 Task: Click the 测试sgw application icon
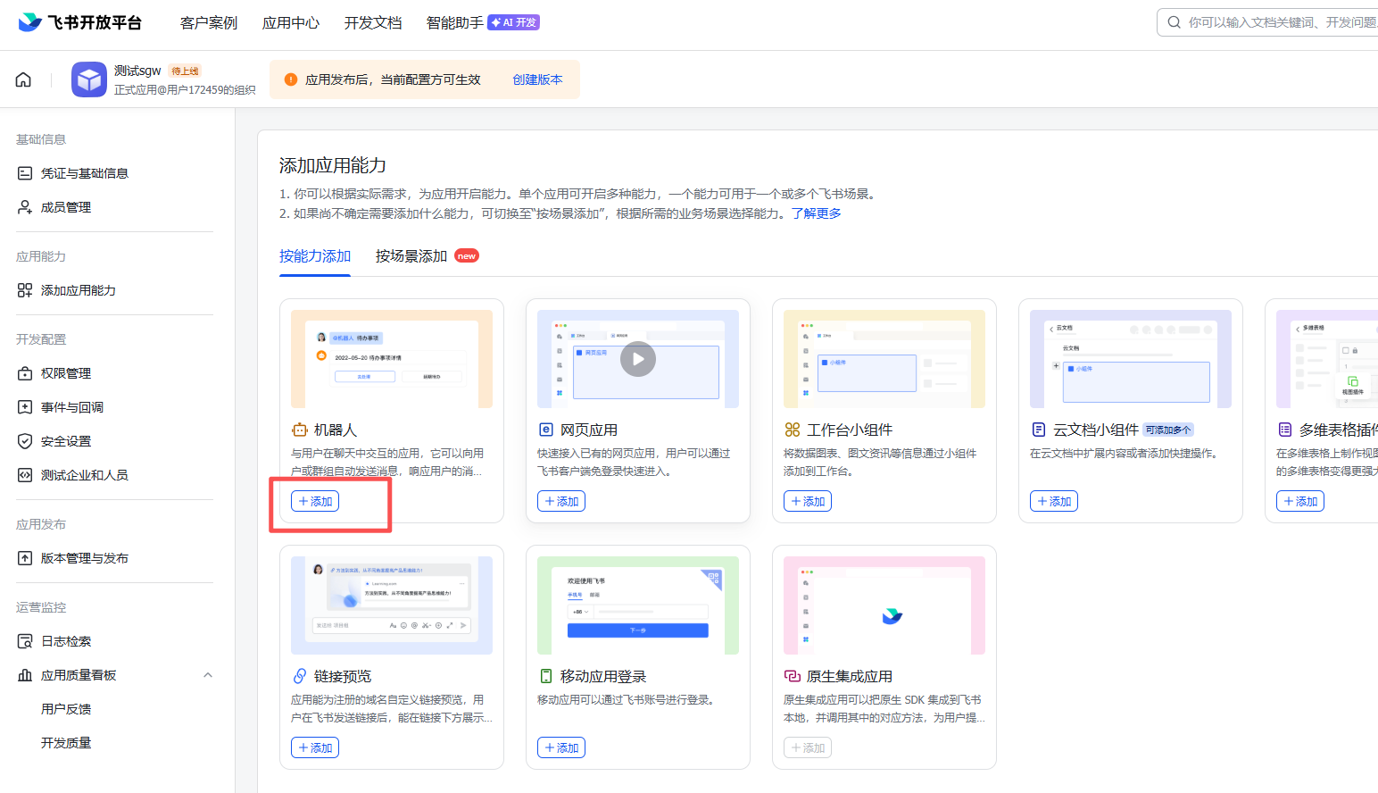pyautogui.click(x=88, y=79)
